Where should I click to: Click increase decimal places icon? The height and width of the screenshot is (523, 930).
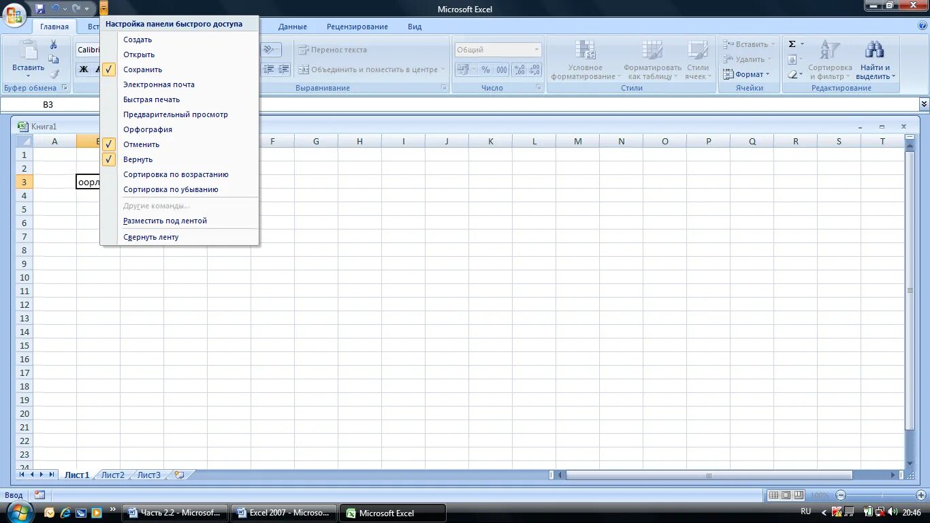click(x=519, y=69)
